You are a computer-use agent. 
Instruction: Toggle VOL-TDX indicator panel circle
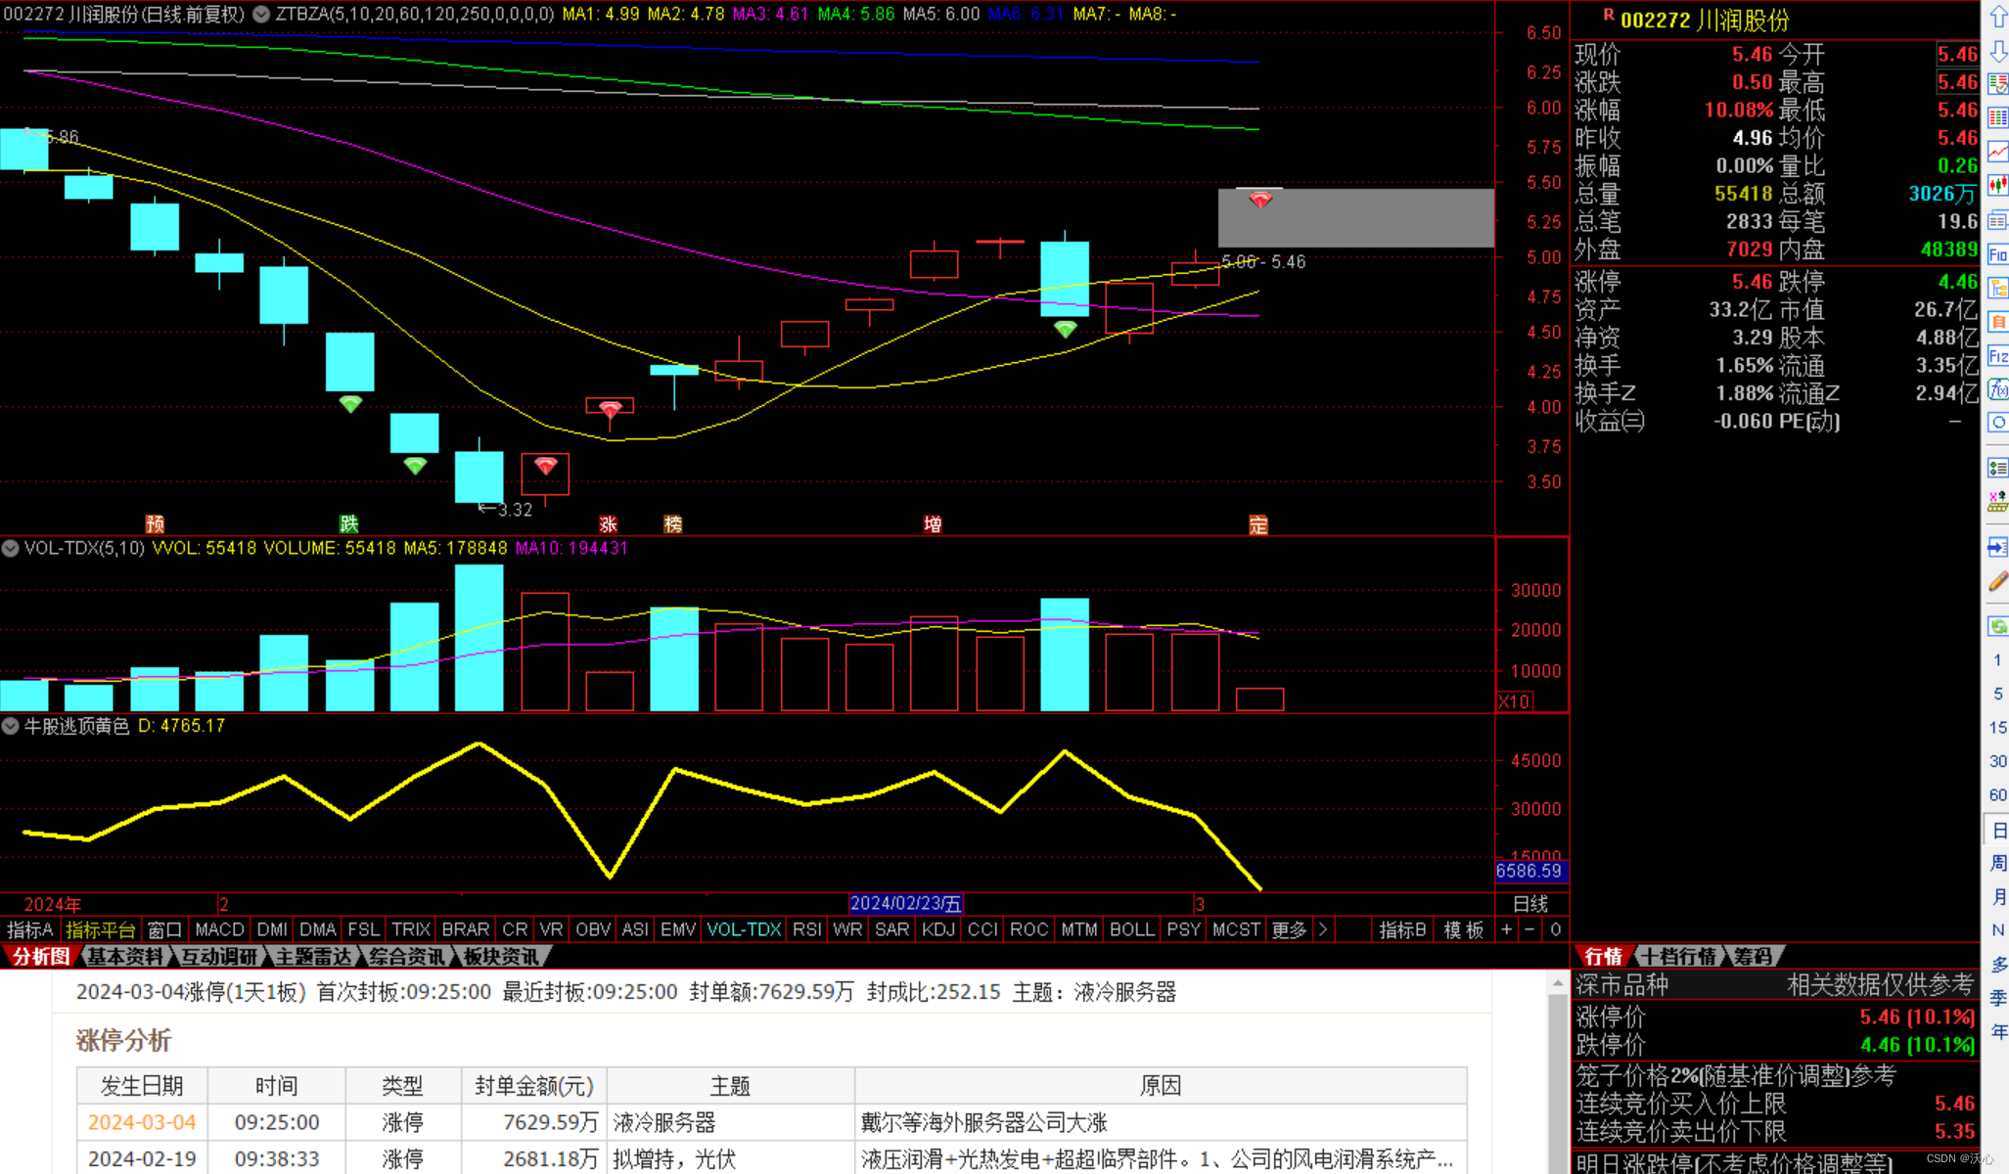coord(11,549)
